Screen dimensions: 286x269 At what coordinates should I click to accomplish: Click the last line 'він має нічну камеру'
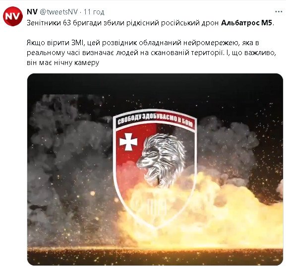click(x=63, y=63)
